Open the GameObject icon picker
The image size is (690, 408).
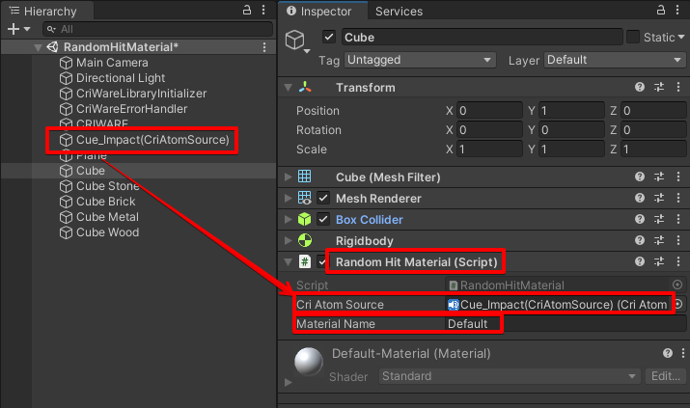click(297, 41)
